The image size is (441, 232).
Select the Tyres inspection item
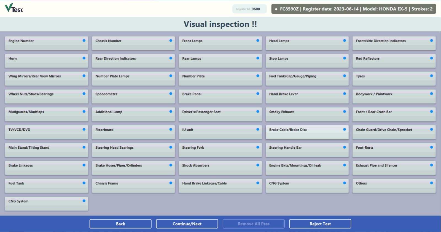[x=394, y=79]
